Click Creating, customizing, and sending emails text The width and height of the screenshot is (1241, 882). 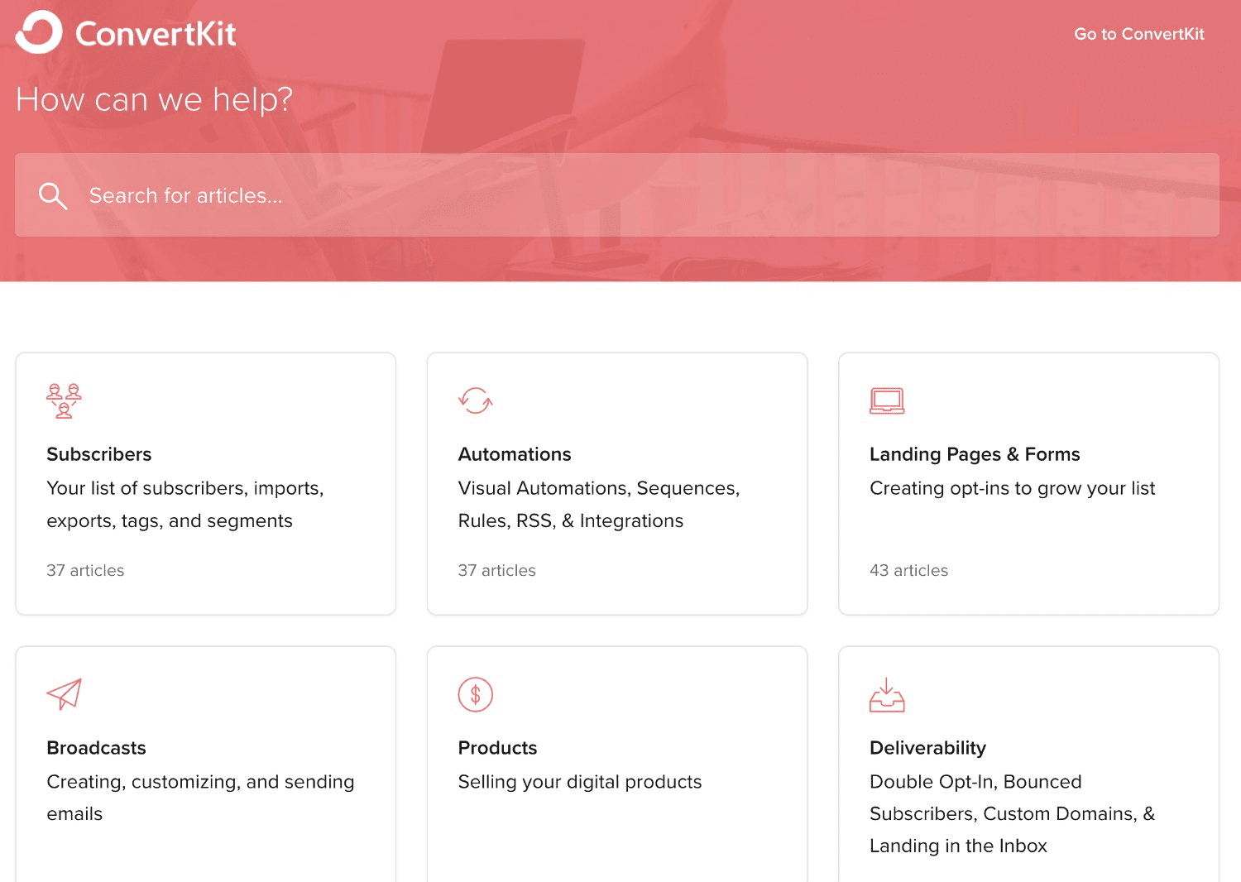[x=200, y=798]
